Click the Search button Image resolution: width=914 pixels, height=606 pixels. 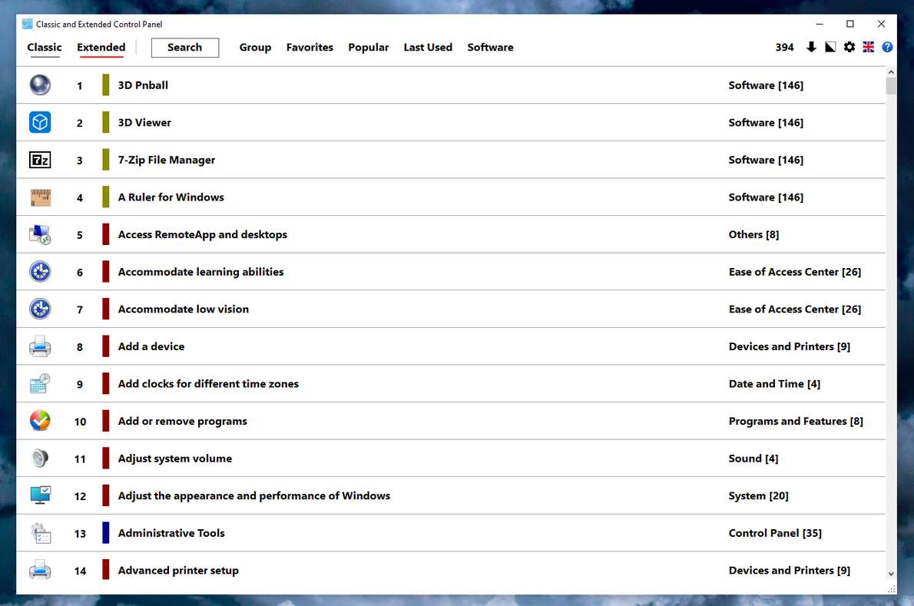[185, 47]
